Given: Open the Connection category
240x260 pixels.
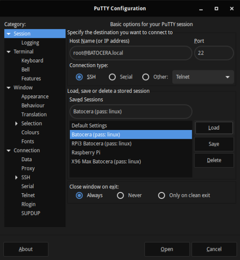Looking at the screenshot, I should (x=27, y=150).
